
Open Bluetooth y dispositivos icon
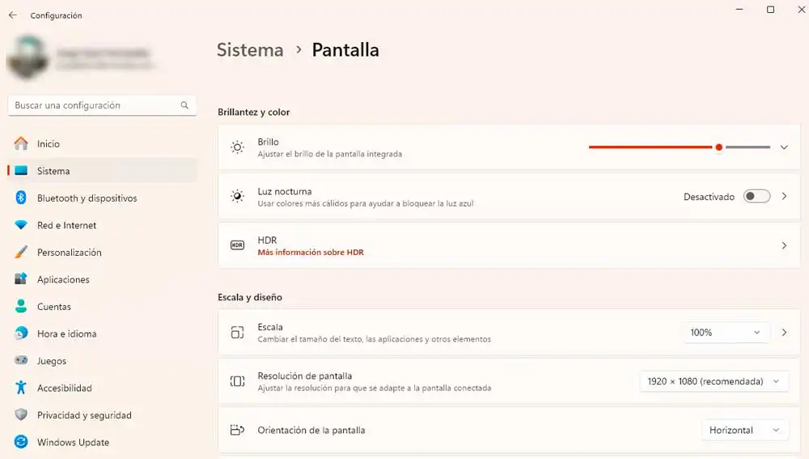pos(21,198)
